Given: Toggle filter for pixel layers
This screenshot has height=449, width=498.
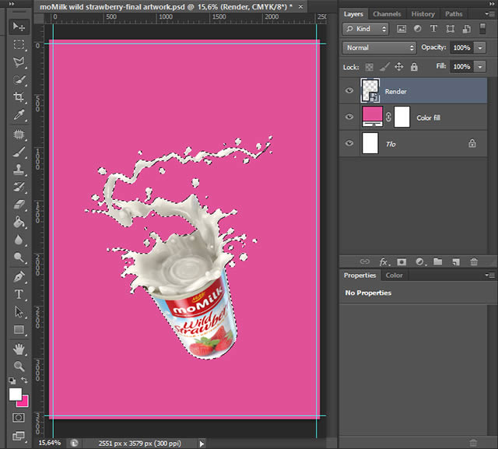Looking at the screenshot, I should pyautogui.click(x=402, y=29).
